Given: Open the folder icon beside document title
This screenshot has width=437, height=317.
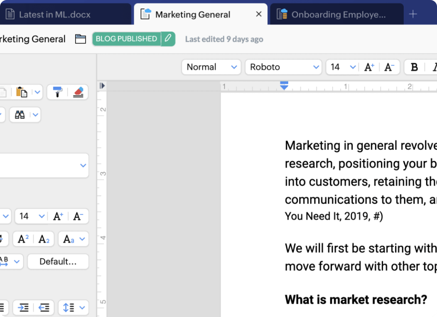Looking at the screenshot, I should [x=80, y=39].
